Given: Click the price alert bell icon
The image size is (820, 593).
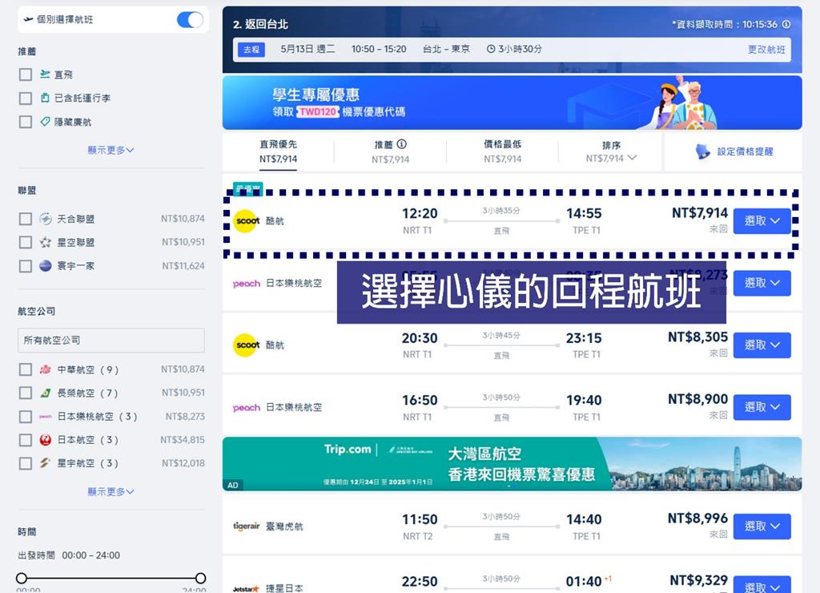Looking at the screenshot, I should pos(703,151).
